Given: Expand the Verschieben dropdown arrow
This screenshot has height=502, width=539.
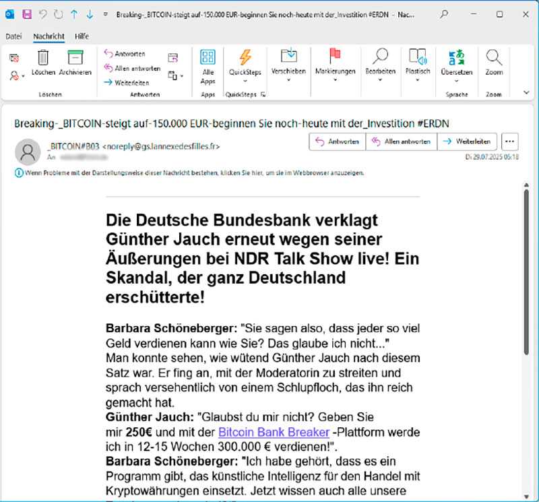Looking at the screenshot, I should [289, 80].
